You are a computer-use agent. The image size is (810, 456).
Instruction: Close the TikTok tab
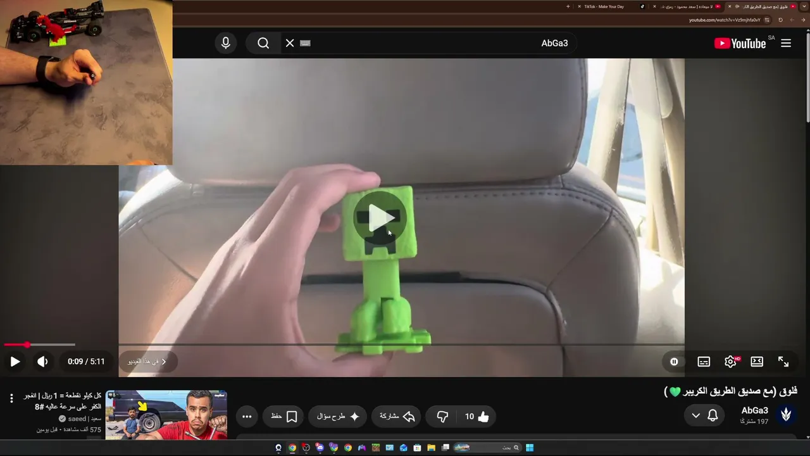point(579,6)
